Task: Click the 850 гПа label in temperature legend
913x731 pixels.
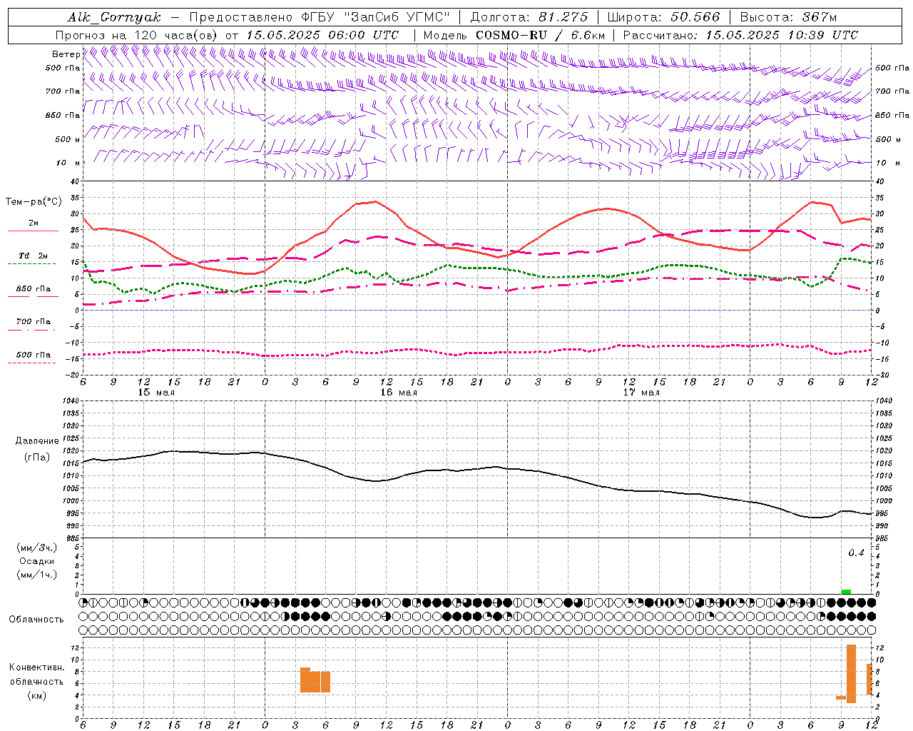Action: [34, 288]
